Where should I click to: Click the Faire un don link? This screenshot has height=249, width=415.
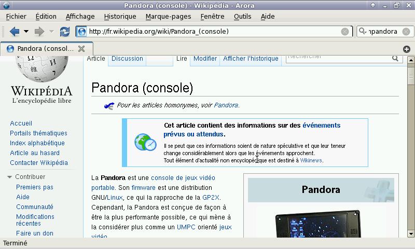click(x=35, y=233)
